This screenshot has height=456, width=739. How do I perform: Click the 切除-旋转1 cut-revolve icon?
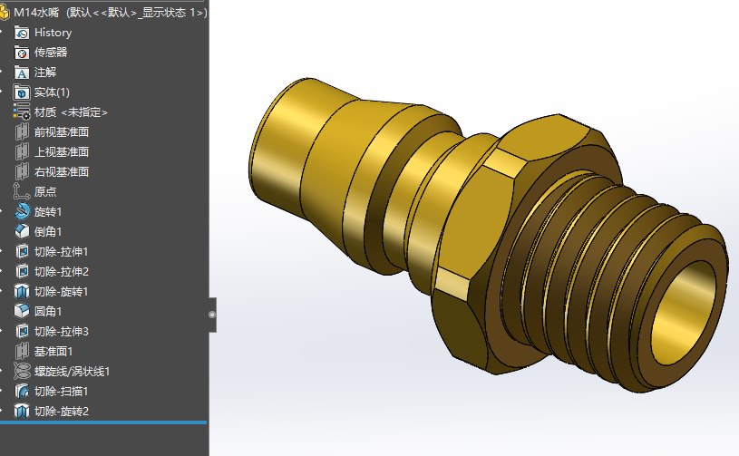pyautogui.click(x=22, y=292)
